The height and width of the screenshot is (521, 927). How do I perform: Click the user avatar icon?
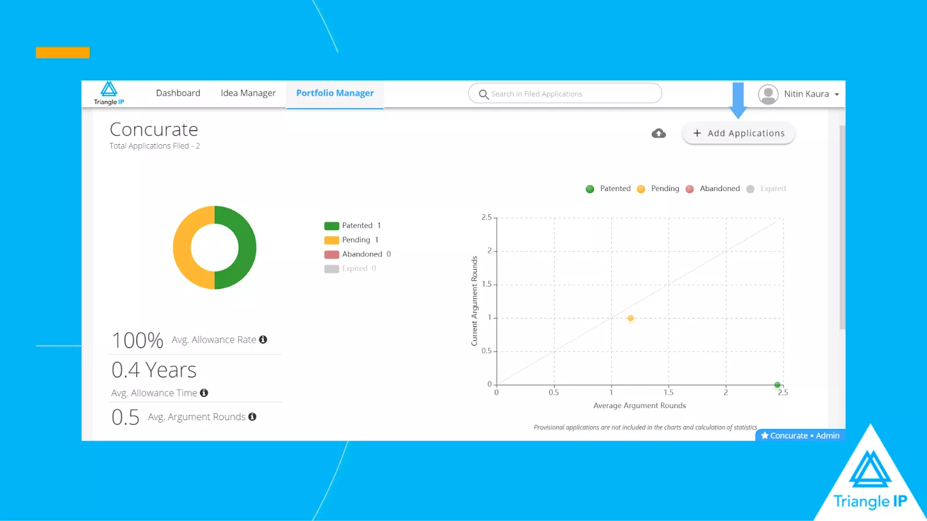(x=768, y=94)
